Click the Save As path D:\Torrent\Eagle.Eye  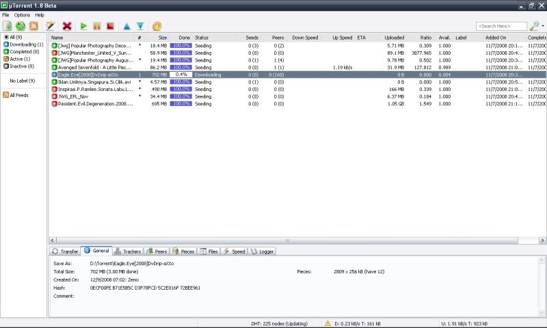pos(132,264)
